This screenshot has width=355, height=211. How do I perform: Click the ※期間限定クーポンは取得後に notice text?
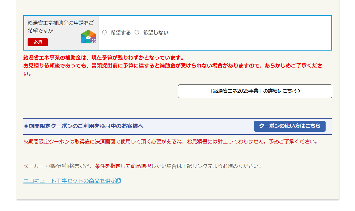[x=170, y=142]
